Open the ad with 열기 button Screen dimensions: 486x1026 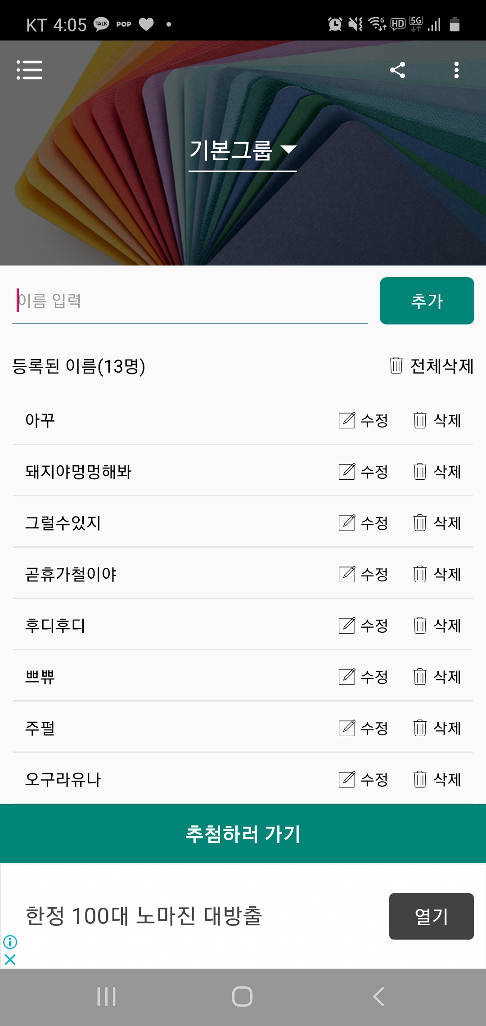coord(431,916)
